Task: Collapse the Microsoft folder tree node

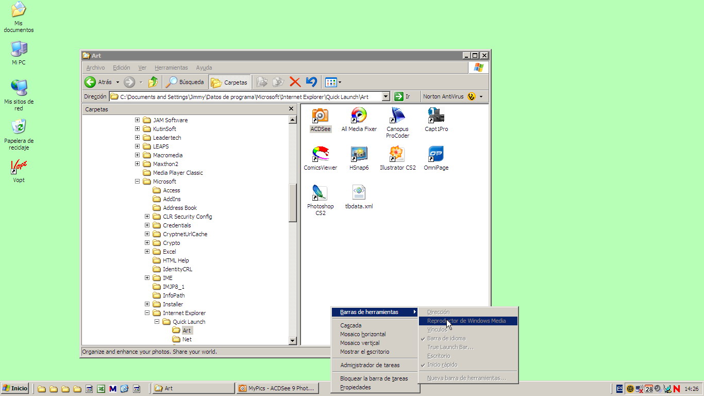Action: pyautogui.click(x=138, y=181)
